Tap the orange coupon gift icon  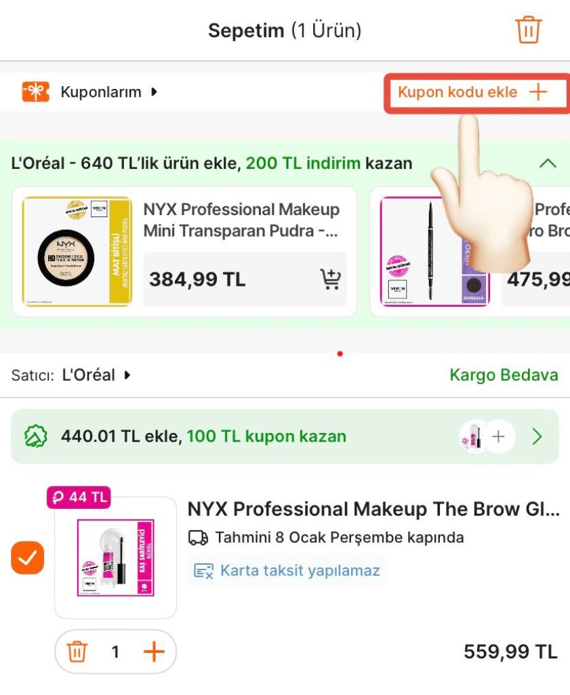click(35, 92)
